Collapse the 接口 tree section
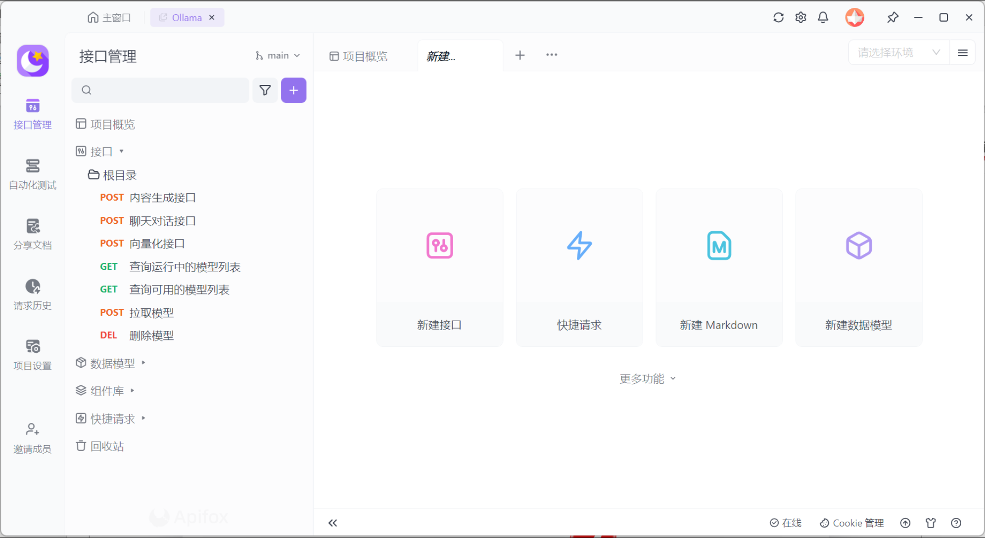 121,151
